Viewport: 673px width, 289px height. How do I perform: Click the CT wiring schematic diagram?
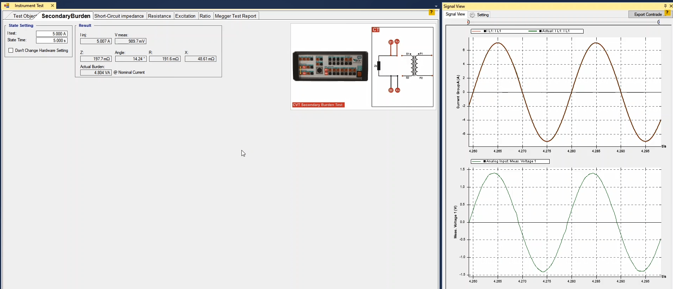(403, 67)
